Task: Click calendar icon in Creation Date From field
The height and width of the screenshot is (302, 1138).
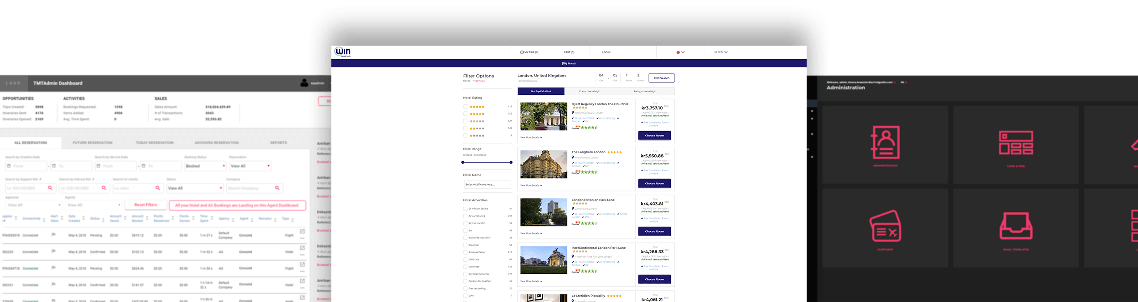Action: click(x=9, y=166)
